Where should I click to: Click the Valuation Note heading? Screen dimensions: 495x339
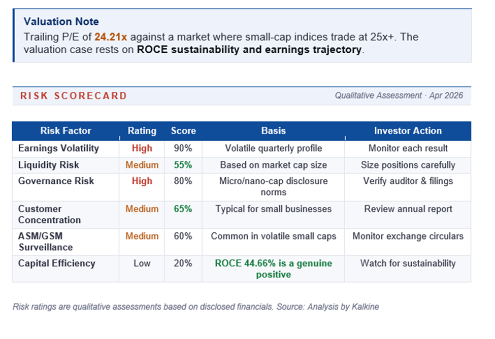click(61, 21)
